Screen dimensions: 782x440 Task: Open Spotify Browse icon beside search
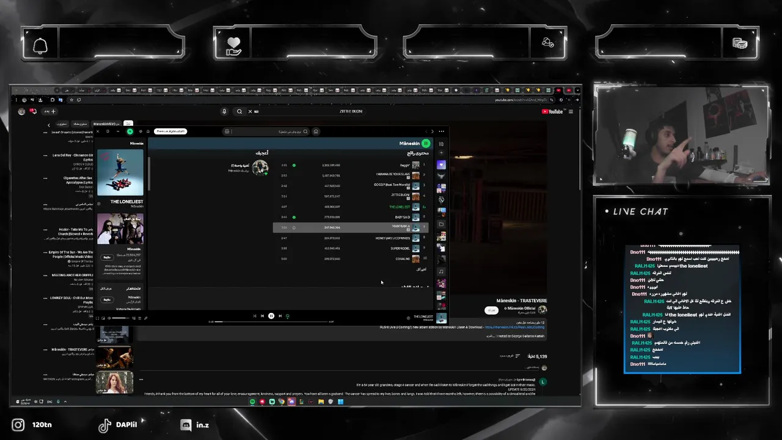[x=227, y=131]
